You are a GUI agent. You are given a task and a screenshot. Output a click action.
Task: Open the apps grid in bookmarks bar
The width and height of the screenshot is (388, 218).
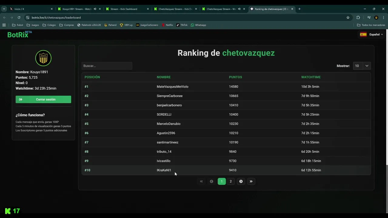click(x=4, y=25)
